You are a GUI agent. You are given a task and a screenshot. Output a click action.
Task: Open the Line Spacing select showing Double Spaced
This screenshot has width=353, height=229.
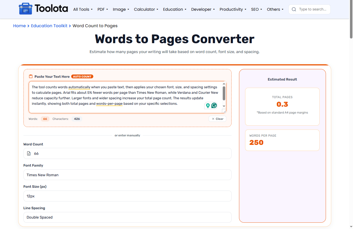tap(128, 217)
